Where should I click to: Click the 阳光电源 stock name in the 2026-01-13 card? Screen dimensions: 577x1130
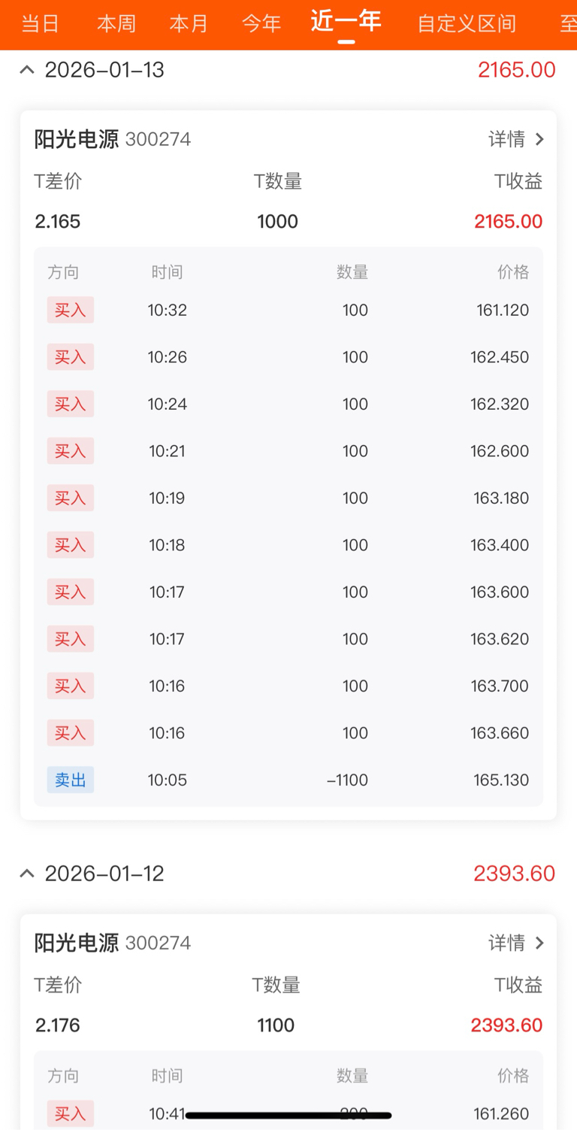click(77, 139)
